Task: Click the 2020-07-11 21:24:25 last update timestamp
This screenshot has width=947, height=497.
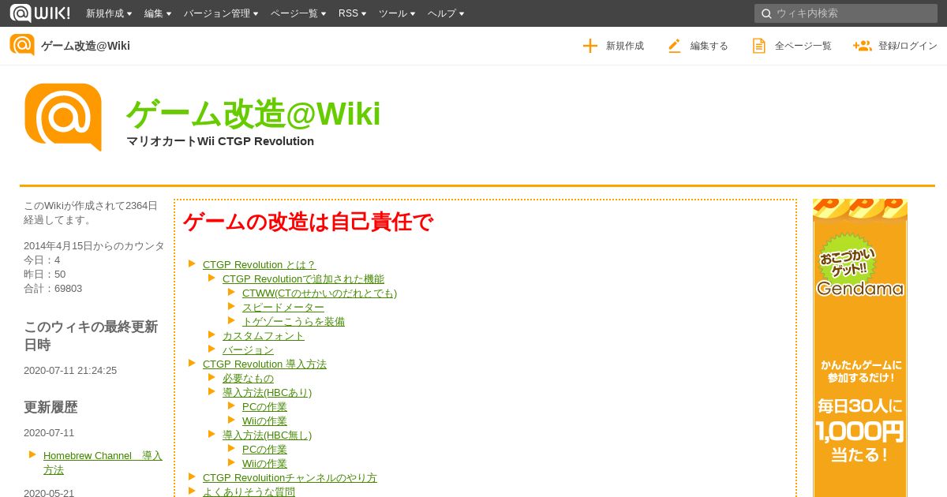Action: (x=70, y=370)
